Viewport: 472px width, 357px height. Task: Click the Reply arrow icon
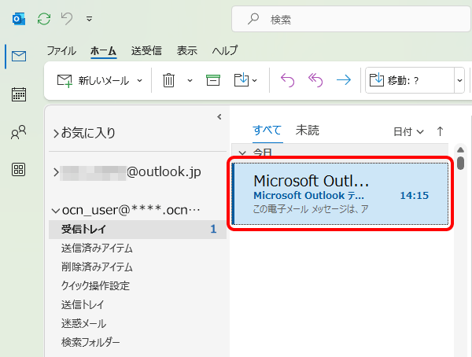tap(288, 79)
